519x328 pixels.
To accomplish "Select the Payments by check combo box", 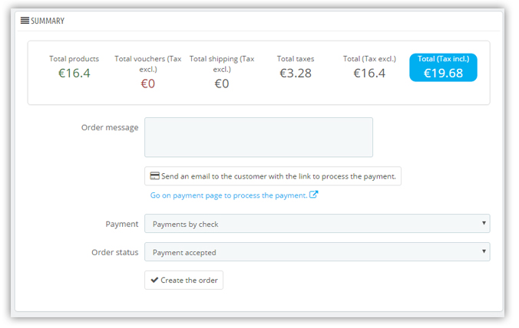I will click(x=317, y=224).
